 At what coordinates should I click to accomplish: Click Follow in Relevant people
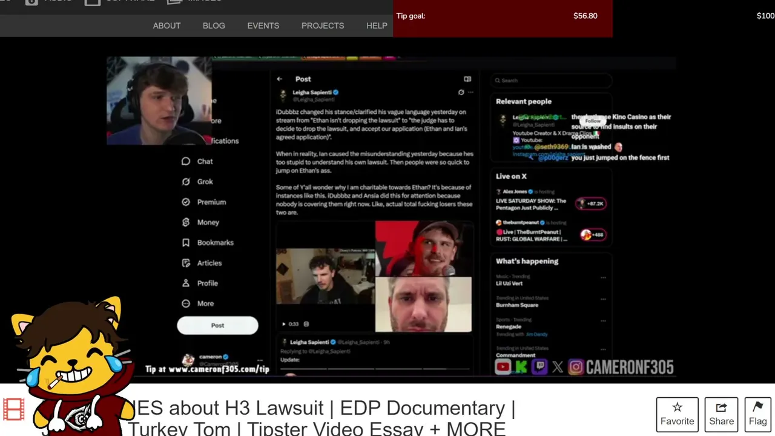point(593,121)
